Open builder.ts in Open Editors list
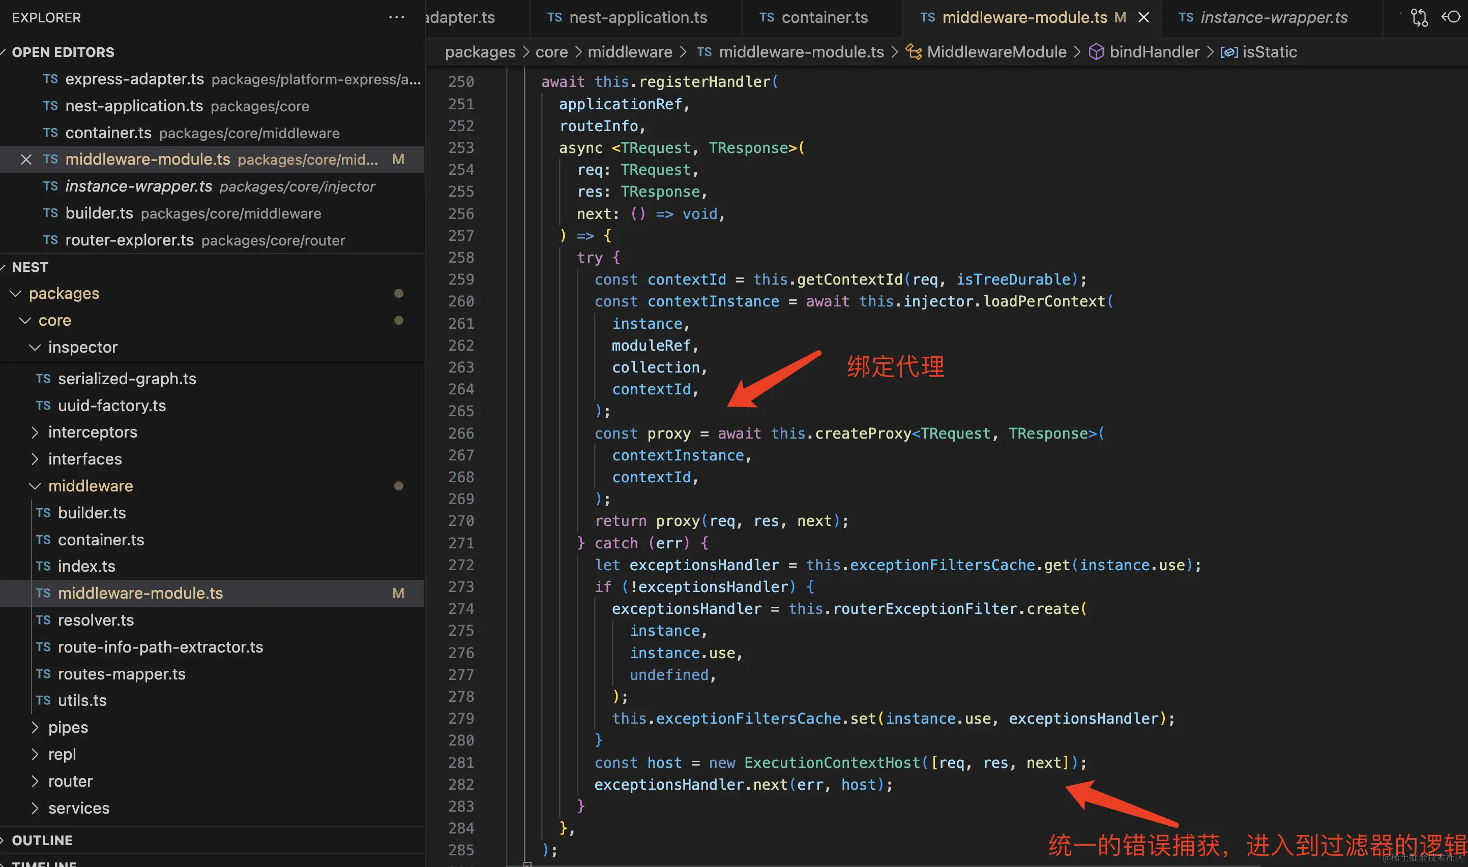 tap(212, 213)
